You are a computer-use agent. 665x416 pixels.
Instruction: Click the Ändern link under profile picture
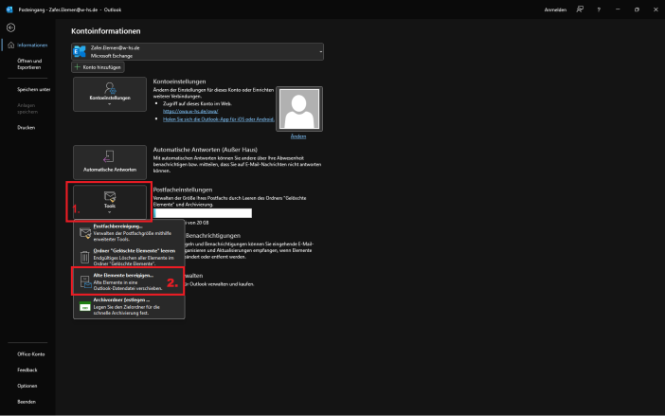click(297, 136)
